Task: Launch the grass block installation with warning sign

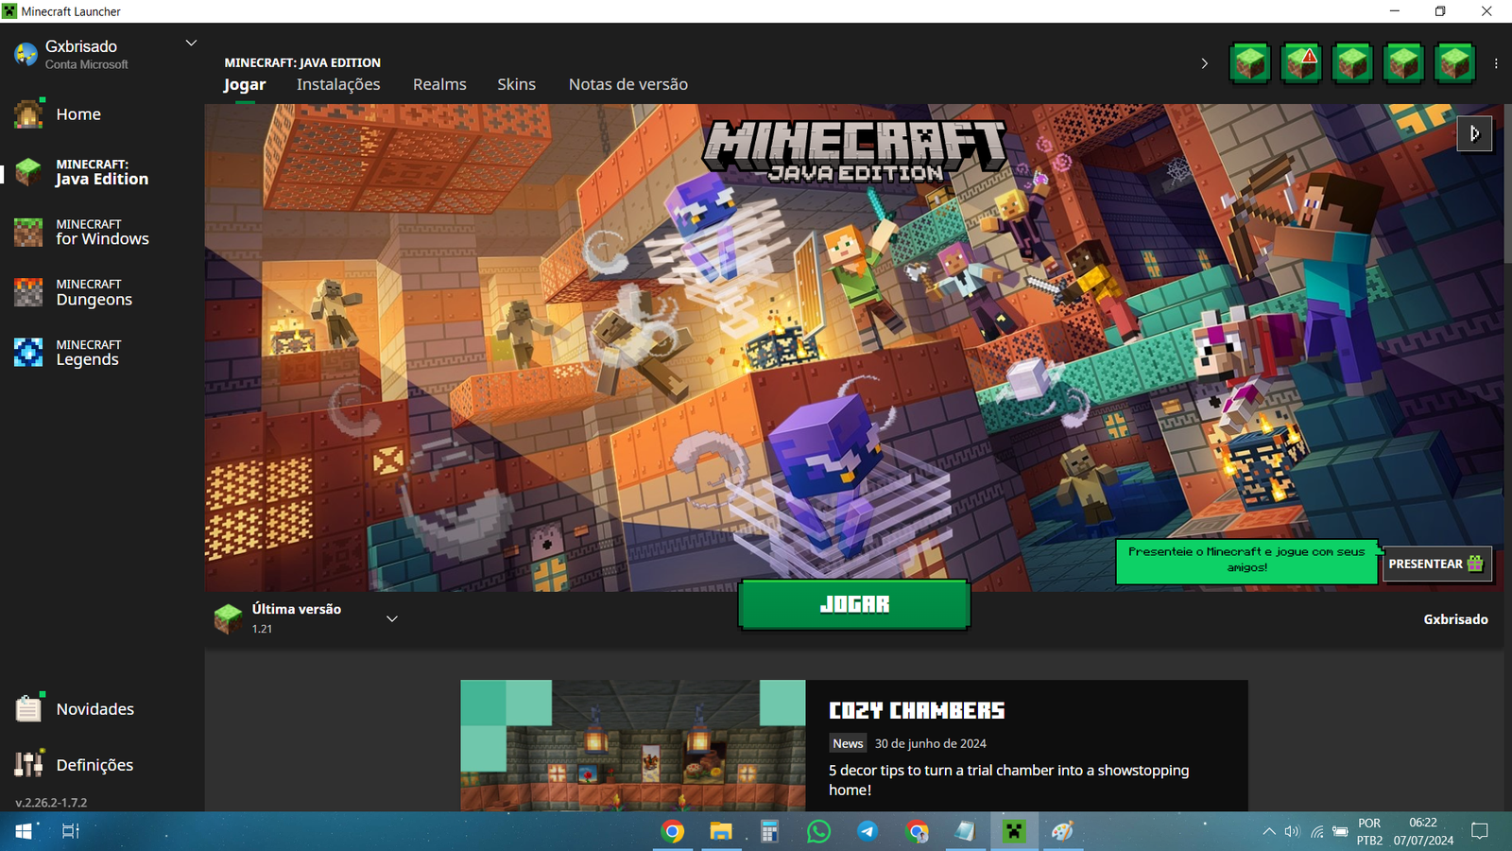Action: coord(1301,63)
